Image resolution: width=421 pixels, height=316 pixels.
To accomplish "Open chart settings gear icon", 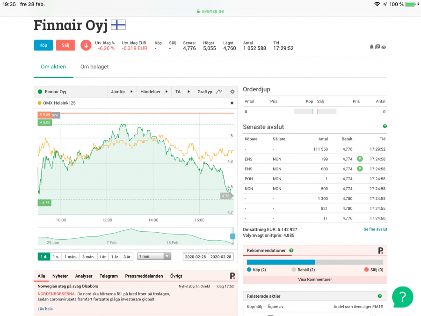I will (232, 92).
